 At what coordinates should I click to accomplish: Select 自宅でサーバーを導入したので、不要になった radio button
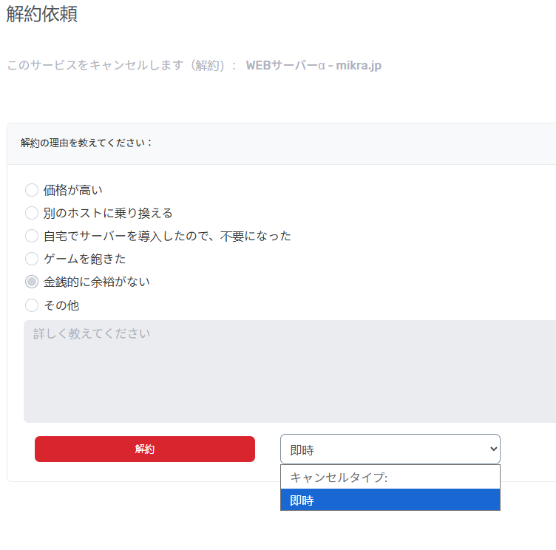coord(32,236)
